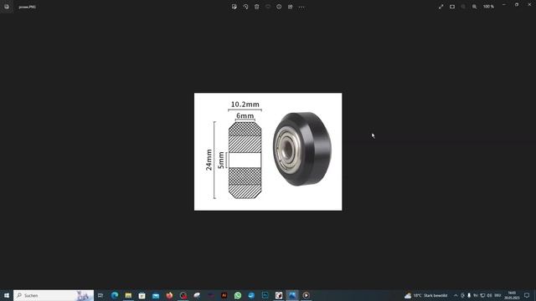Switch to the Photos app taskbar icon

pyautogui.click(x=292, y=295)
